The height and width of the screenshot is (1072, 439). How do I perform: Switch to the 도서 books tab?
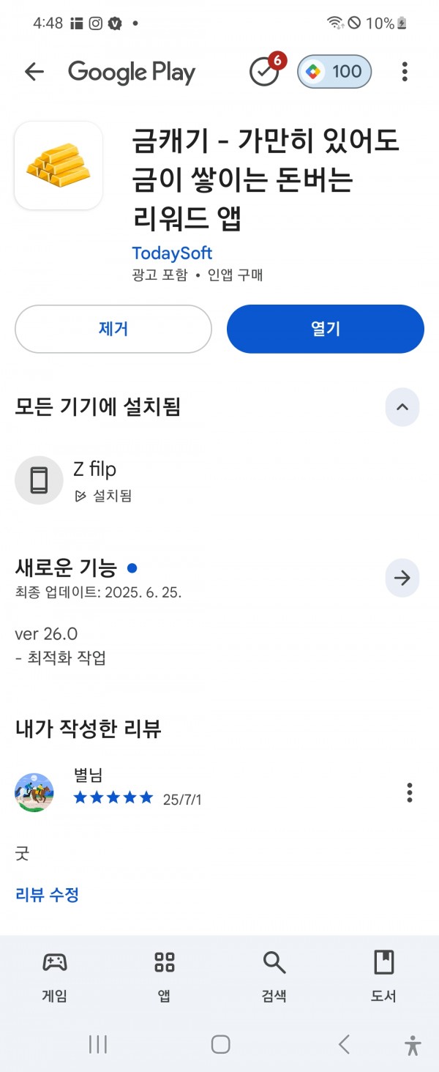coord(384,978)
